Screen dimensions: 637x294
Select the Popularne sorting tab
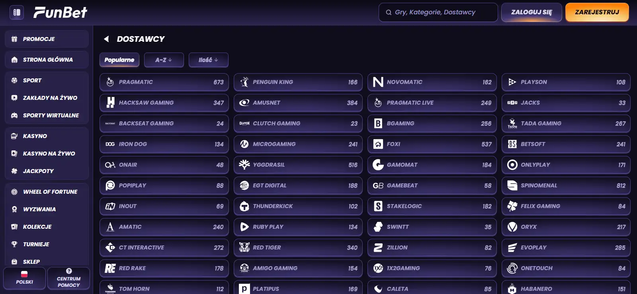tap(119, 60)
